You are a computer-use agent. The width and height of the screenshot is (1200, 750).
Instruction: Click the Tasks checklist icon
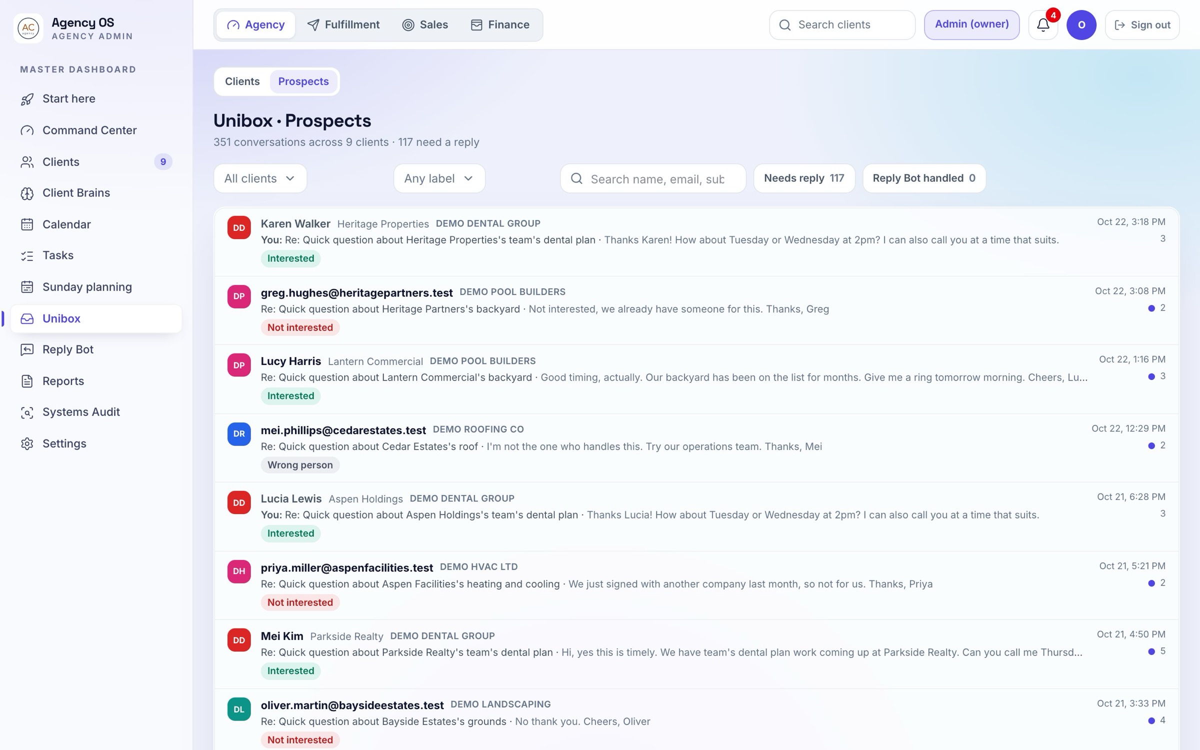[27, 255]
